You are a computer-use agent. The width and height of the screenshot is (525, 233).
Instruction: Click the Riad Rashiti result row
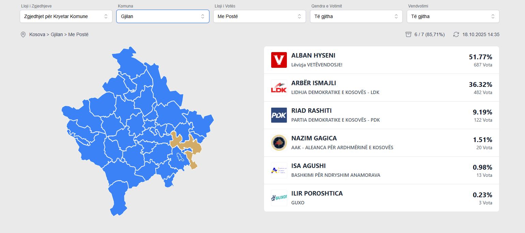[382, 115]
